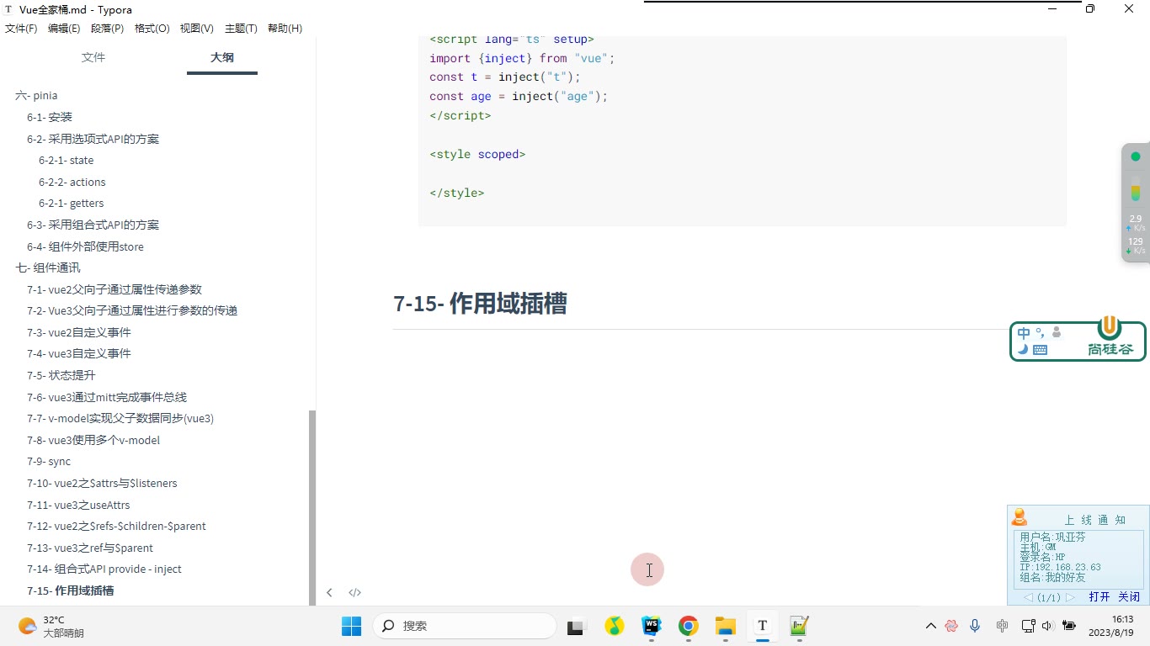1150x646 pixels.
Task: Open the 段落(P) menu
Action: pyautogui.click(x=107, y=29)
